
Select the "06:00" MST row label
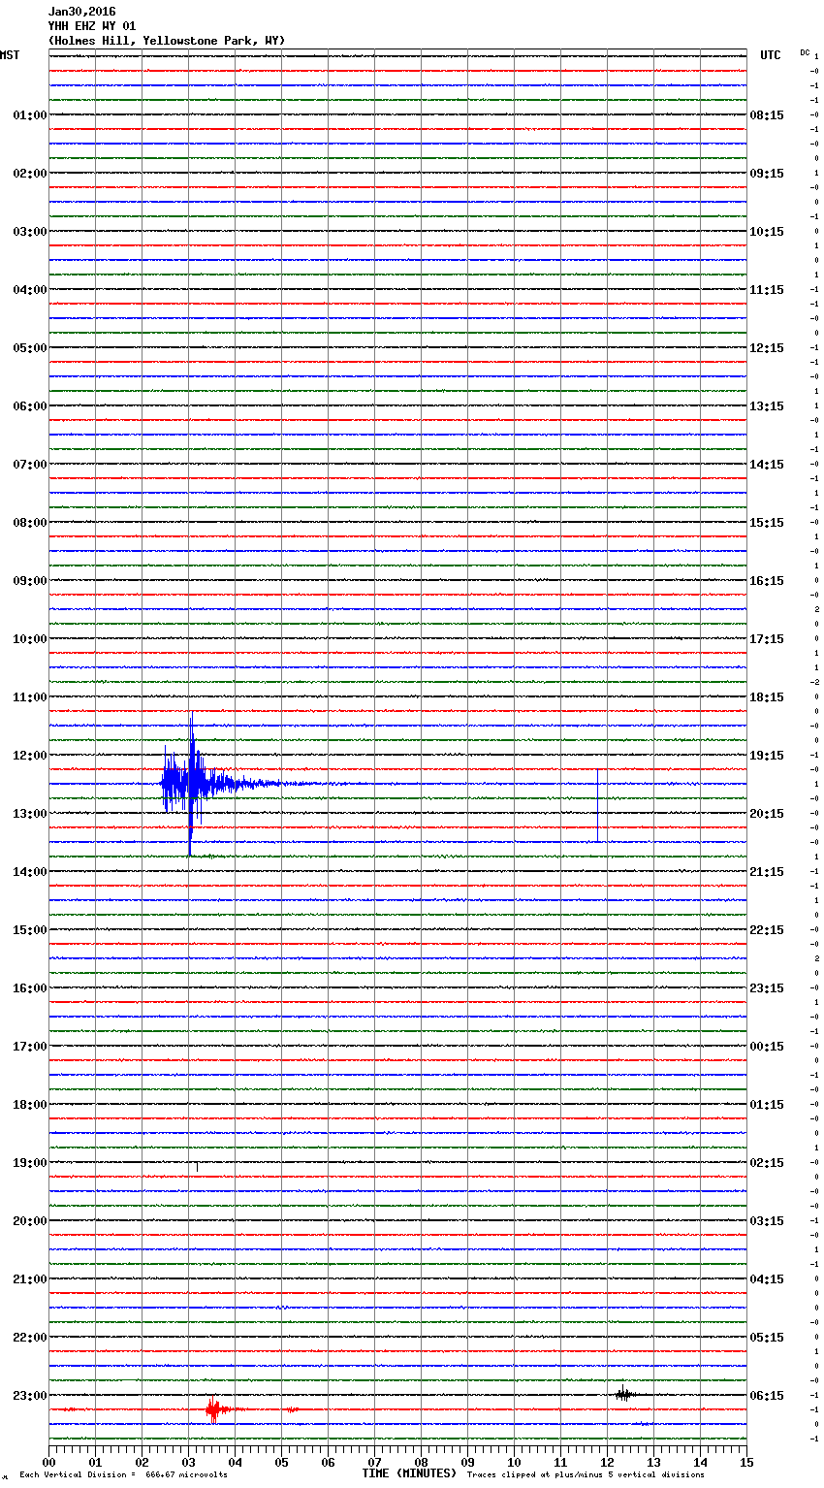tap(29, 406)
